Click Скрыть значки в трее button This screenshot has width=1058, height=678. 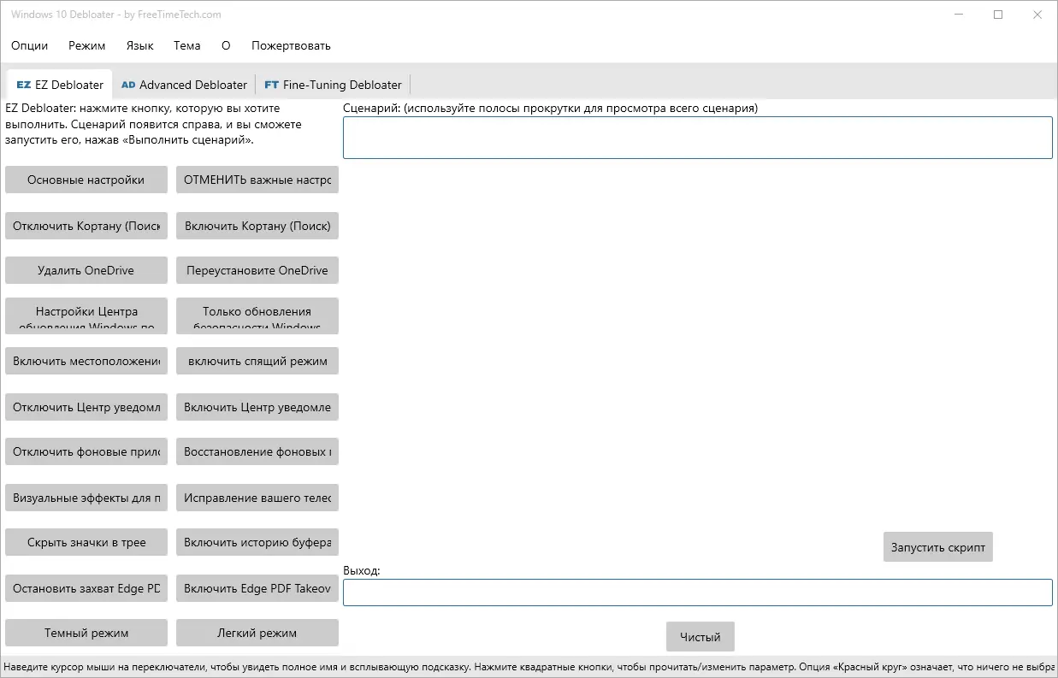pos(86,542)
